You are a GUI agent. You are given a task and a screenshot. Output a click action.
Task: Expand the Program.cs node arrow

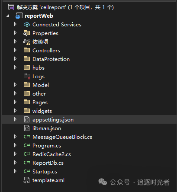click(15, 145)
